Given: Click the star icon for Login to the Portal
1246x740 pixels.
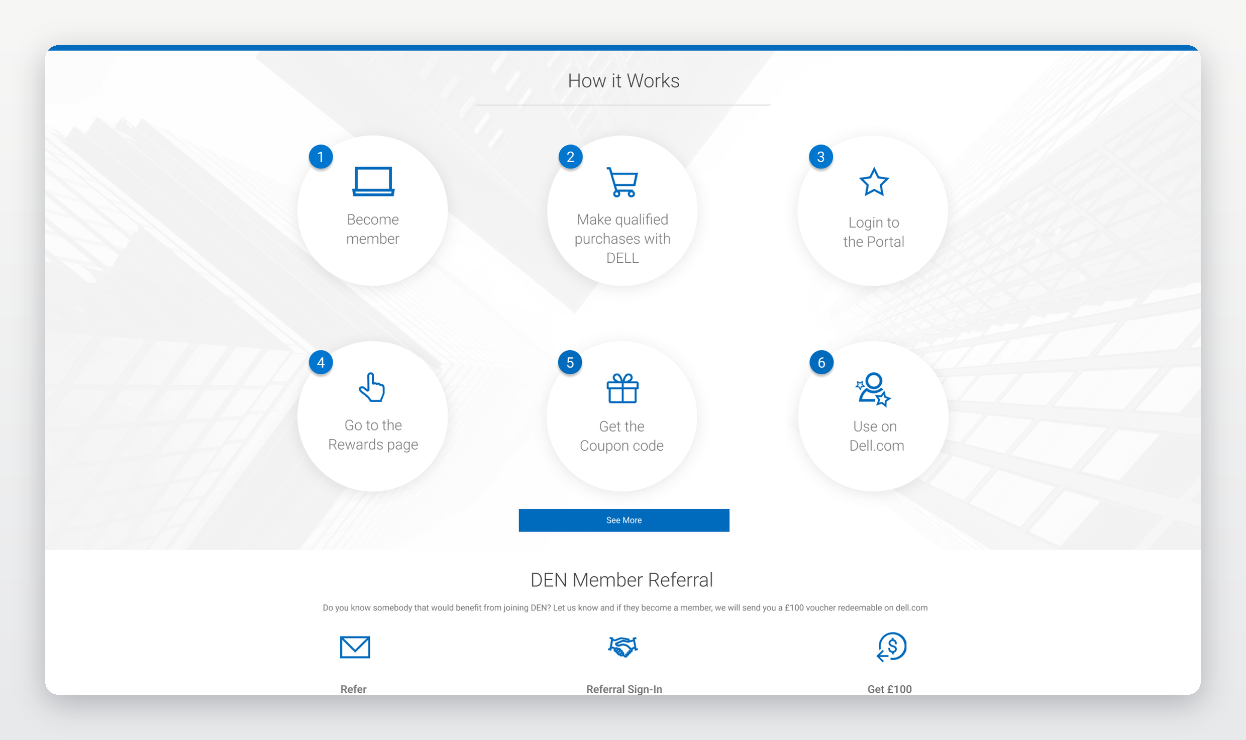Looking at the screenshot, I should pyautogui.click(x=874, y=182).
